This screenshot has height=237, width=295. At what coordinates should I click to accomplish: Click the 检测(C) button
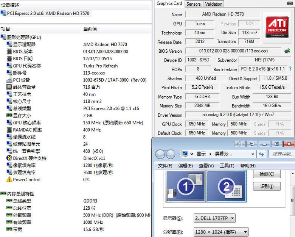(267, 174)
